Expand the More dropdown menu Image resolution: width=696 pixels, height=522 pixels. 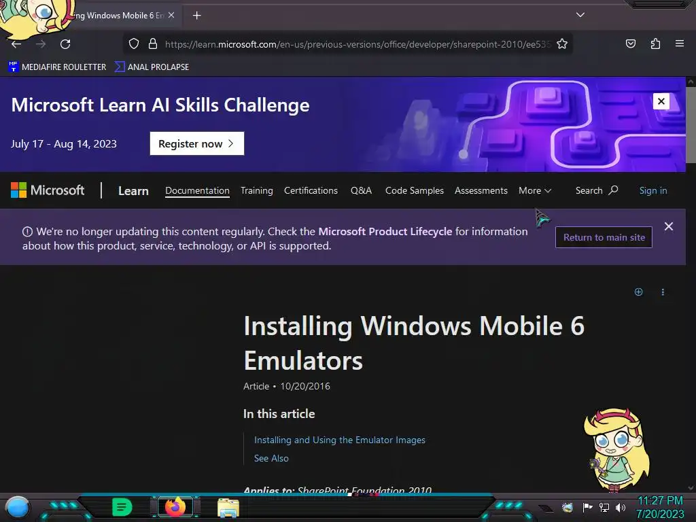[x=535, y=190]
